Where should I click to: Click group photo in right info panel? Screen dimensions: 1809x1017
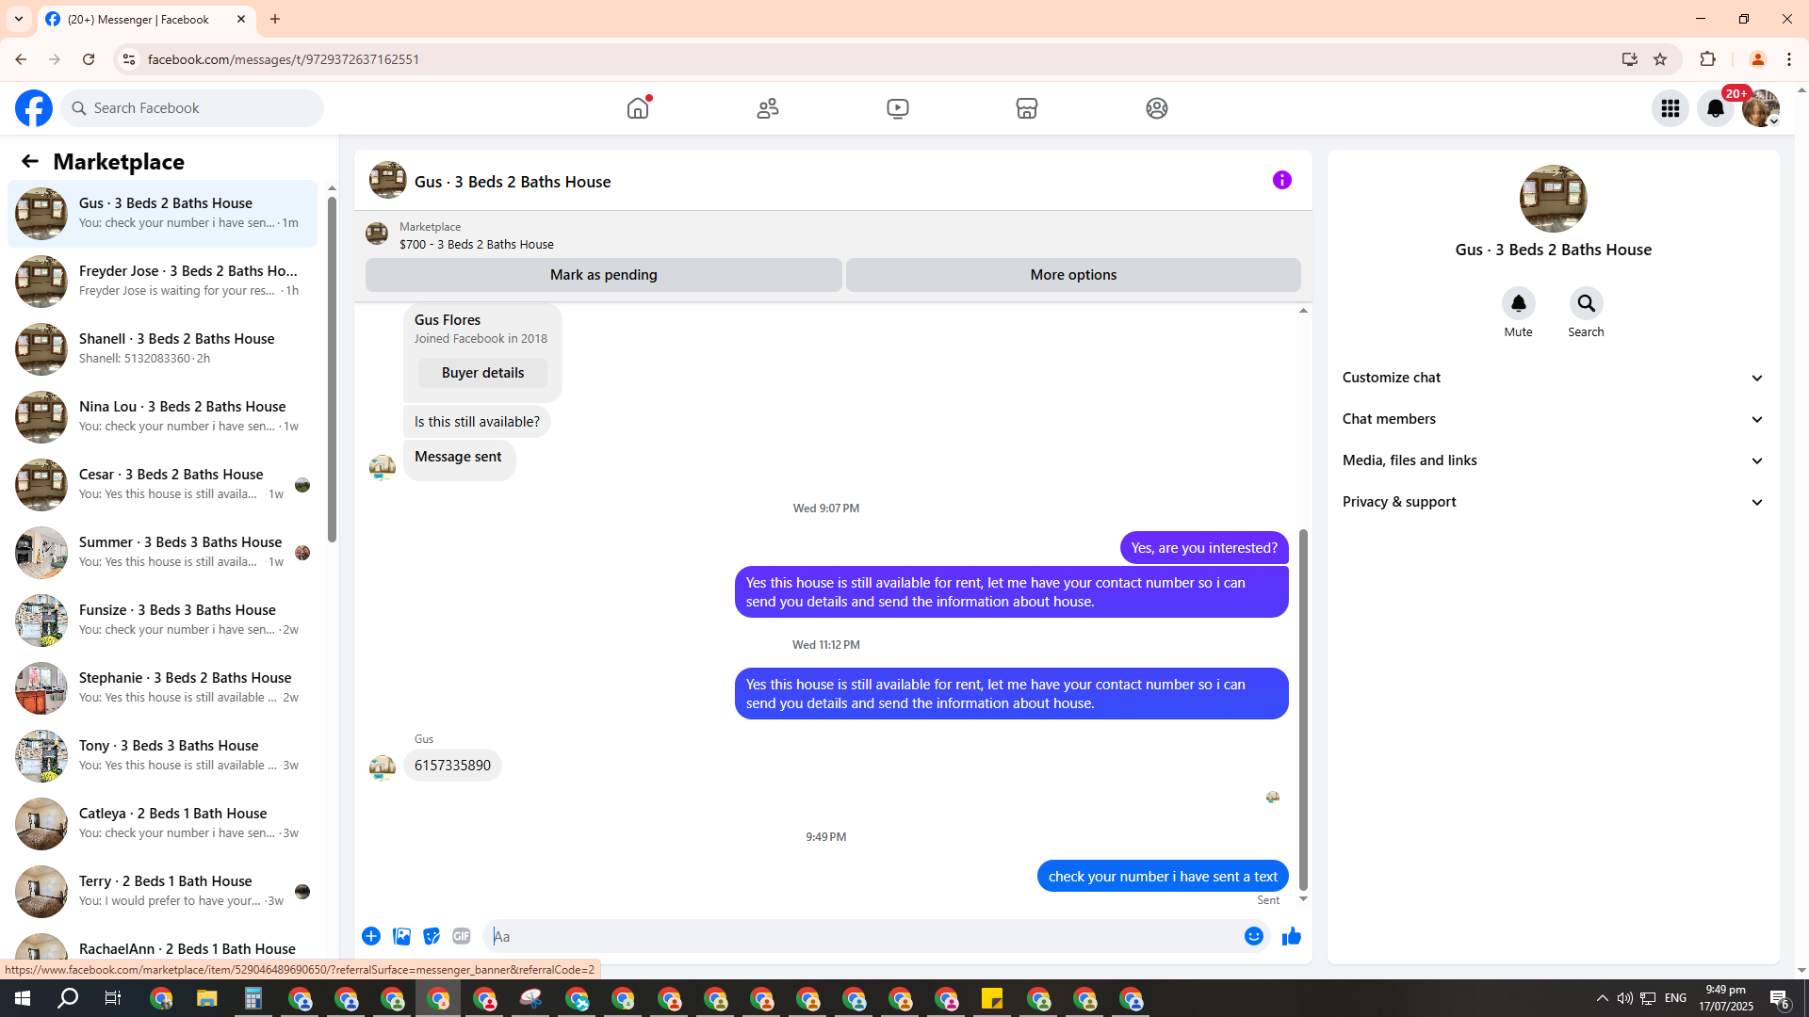[1554, 199]
